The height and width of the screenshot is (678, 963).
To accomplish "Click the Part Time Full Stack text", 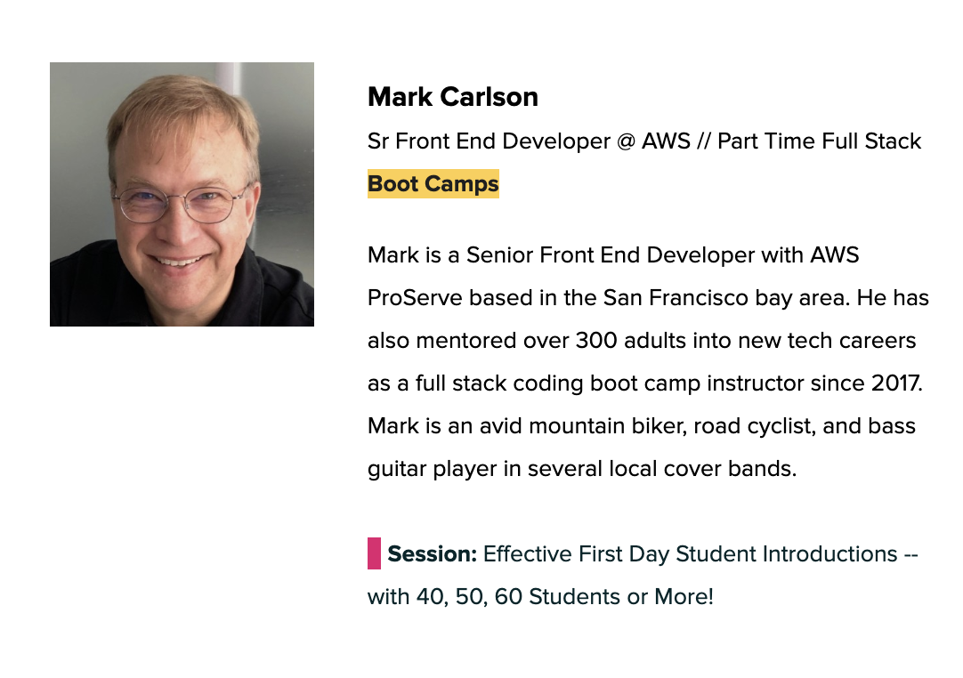I will coord(820,141).
